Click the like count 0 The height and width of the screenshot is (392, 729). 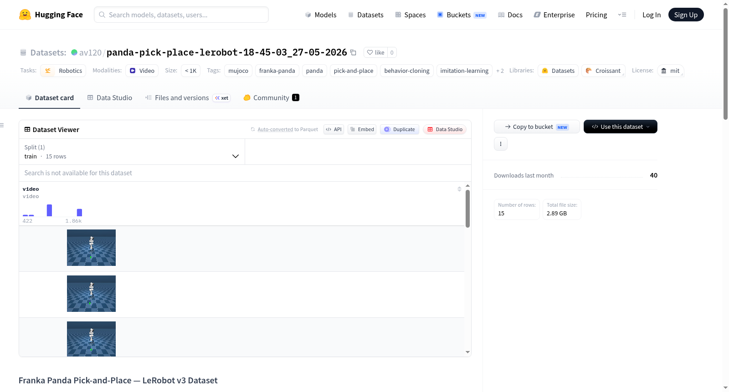(x=392, y=52)
